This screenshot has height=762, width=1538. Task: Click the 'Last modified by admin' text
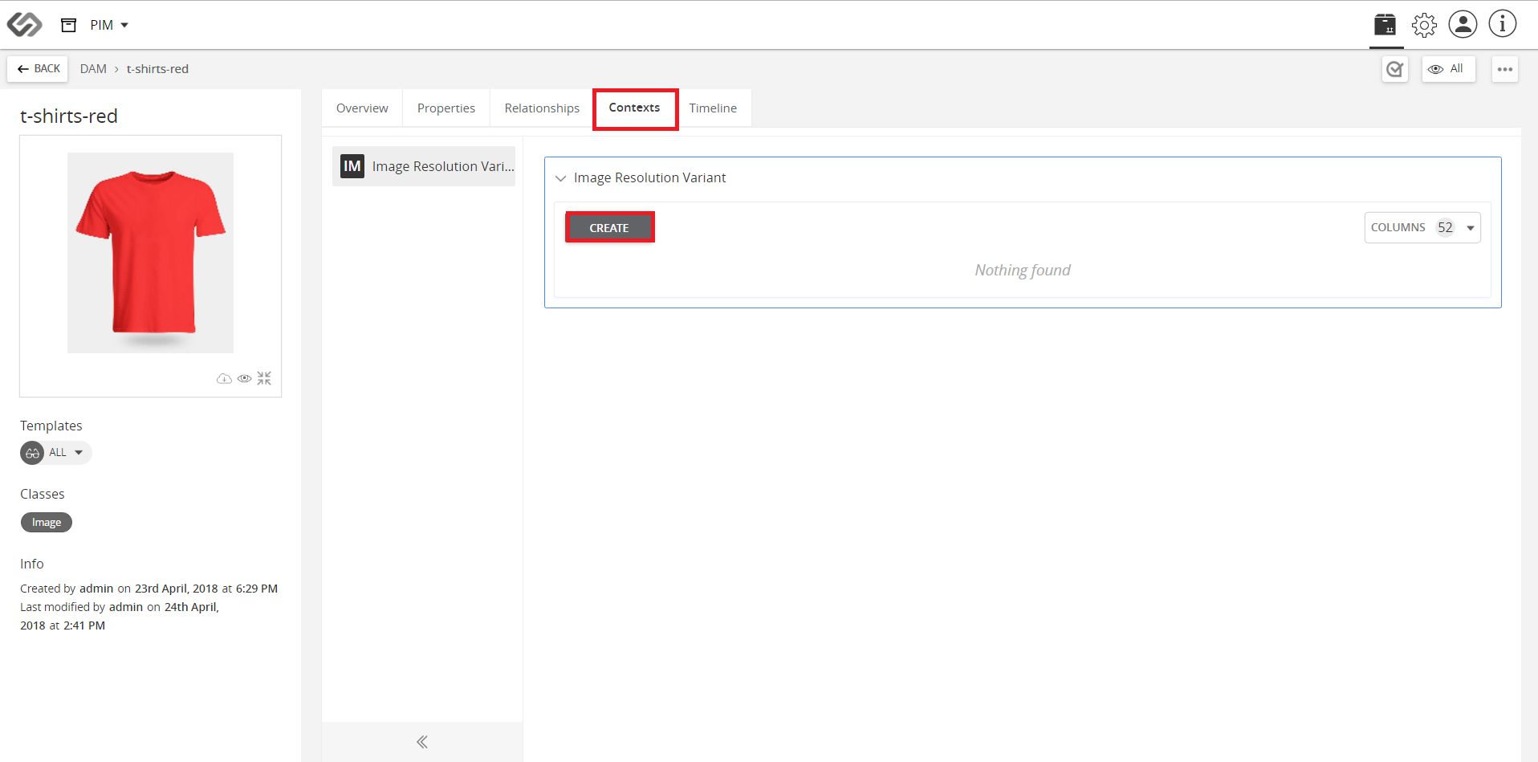pos(120,616)
